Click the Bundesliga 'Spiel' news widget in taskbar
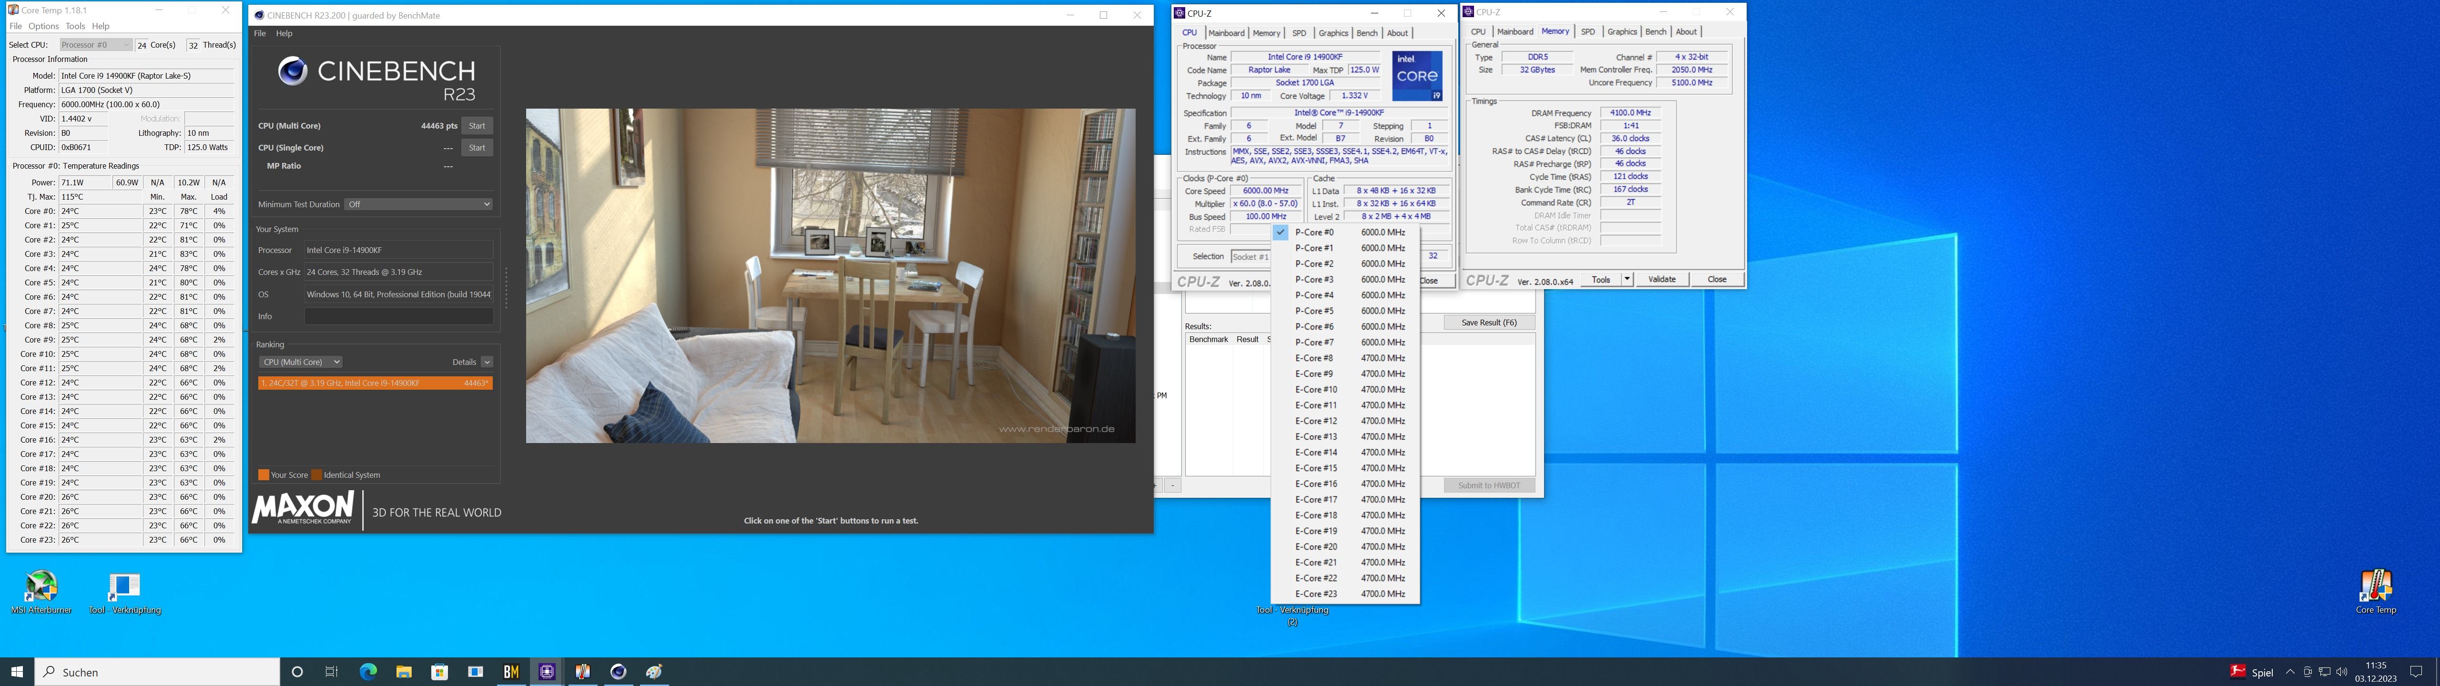 [x=2251, y=672]
